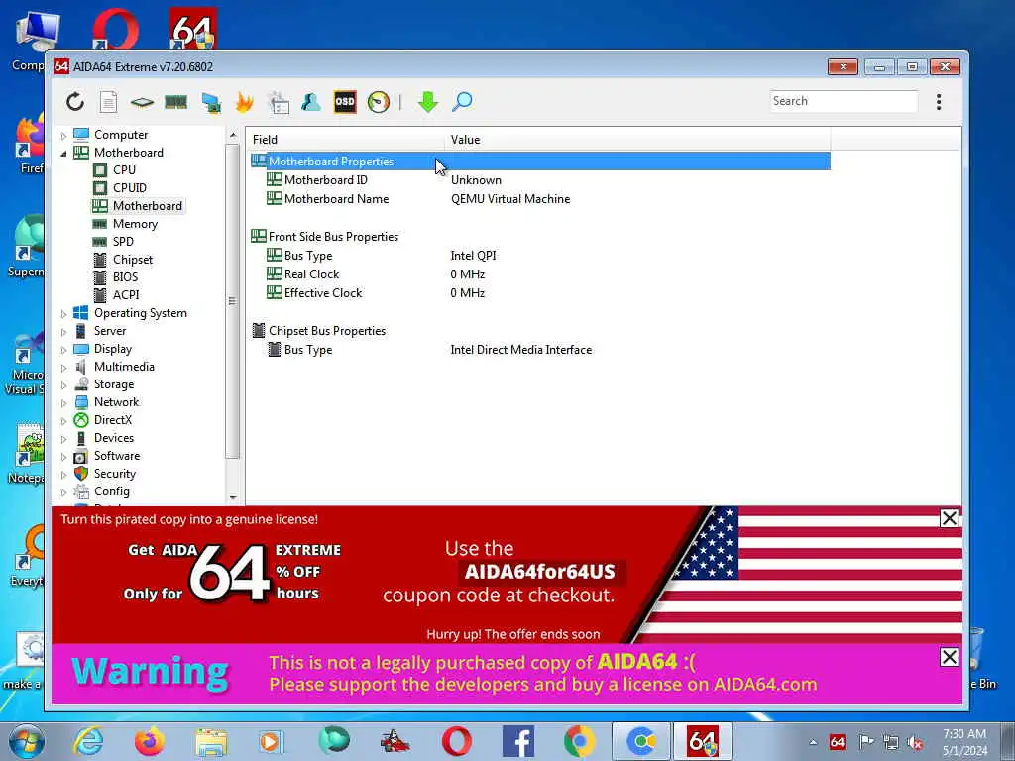Screen dimensions: 1015x761
Task: Open the Windows Start menu
Action: 27,741
